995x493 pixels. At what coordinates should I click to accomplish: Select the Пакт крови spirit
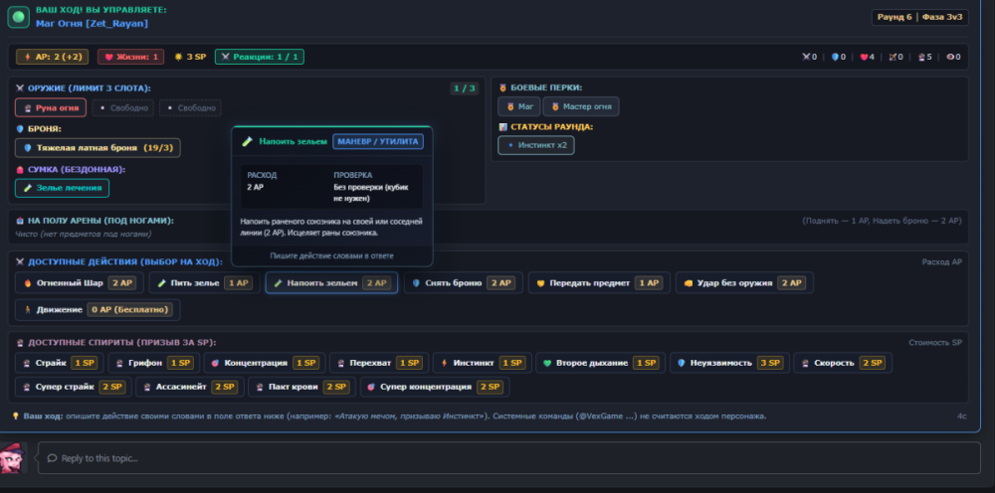[301, 387]
